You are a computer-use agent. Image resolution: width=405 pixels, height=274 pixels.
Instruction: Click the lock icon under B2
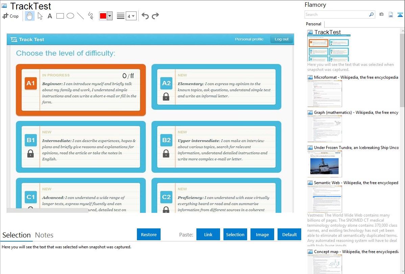tap(166, 153)
